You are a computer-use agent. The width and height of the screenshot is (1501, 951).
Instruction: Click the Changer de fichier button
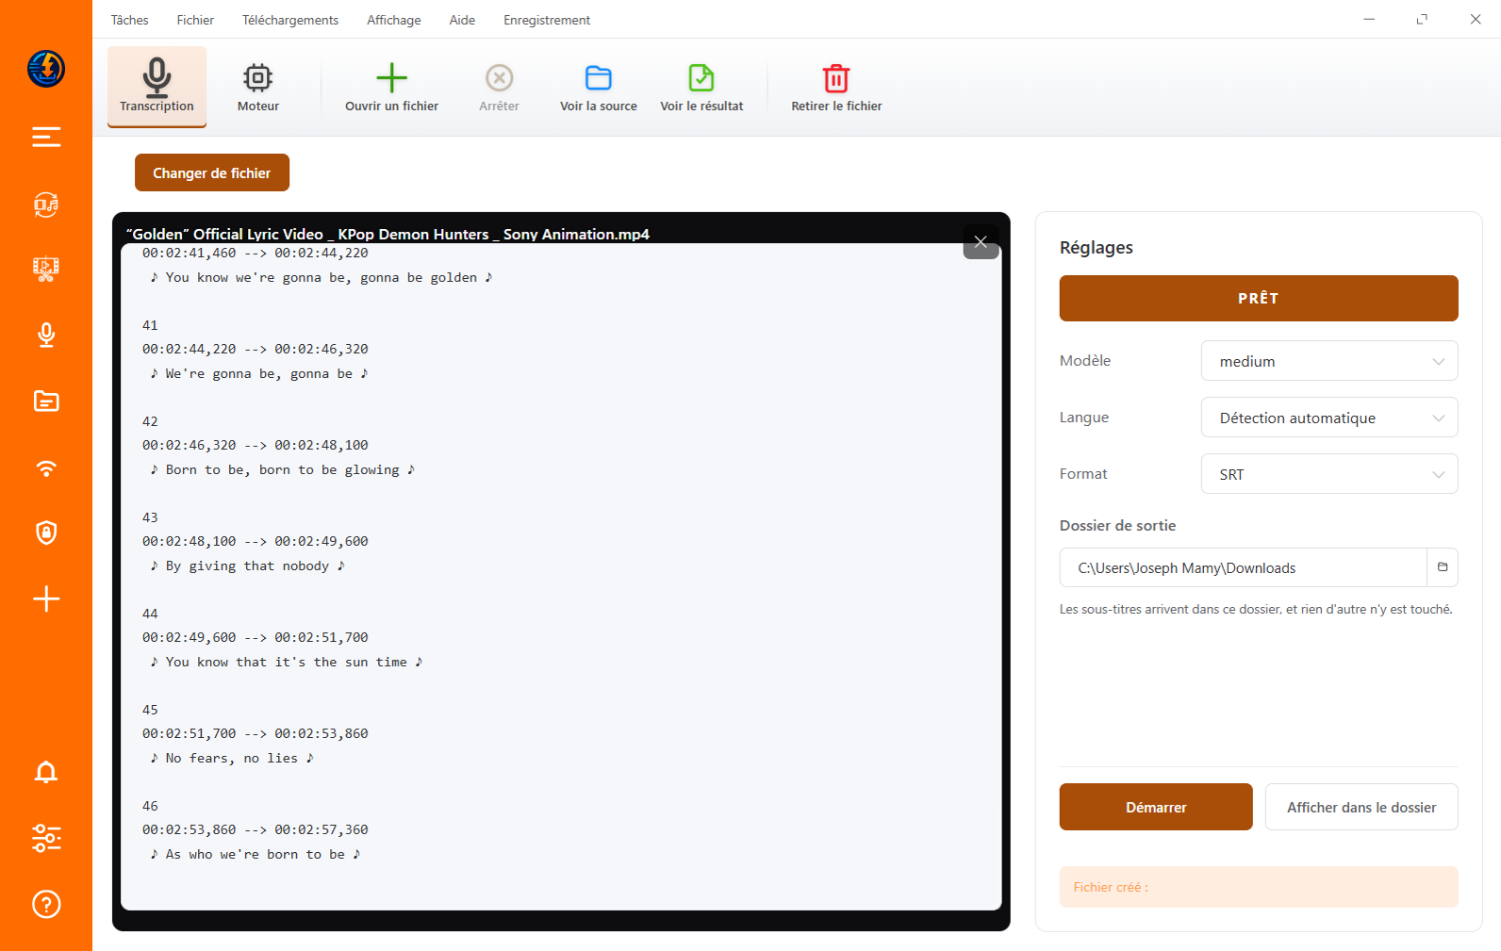[x=212, y=172]
